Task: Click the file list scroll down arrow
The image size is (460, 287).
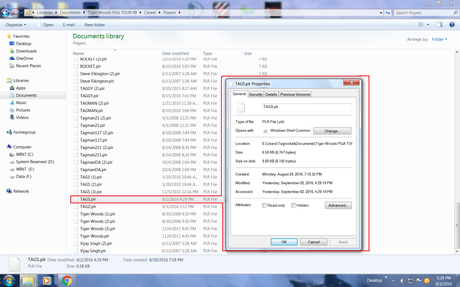Action: (x=457, y=251)
